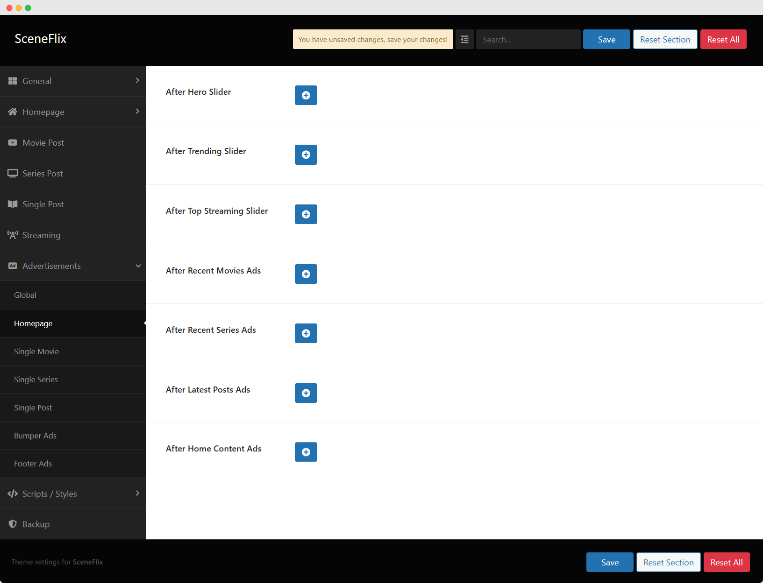Click the bottom Reset Section button
The height and width of the screenshot is (583, 763).
tap(669, 562)
